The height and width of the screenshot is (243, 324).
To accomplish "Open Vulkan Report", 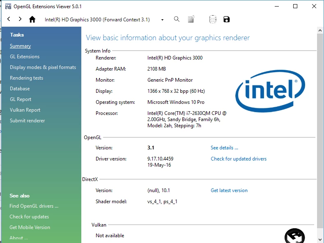I will (25, 110).
